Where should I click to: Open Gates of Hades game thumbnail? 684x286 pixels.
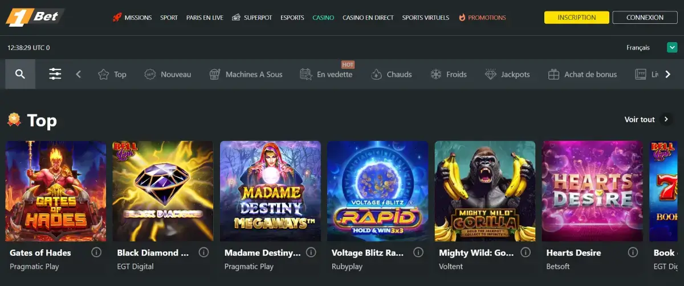pos(56,192)
